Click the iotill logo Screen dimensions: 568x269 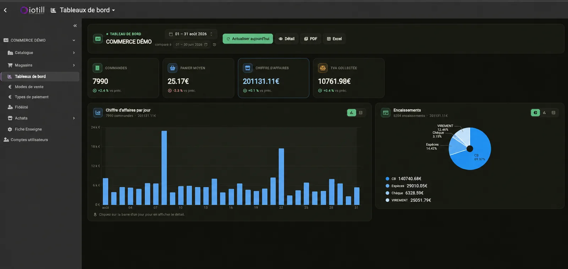tap(33, 10)
